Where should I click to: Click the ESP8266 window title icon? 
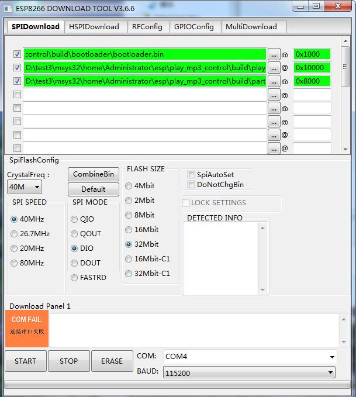click(x=8, y=8)
